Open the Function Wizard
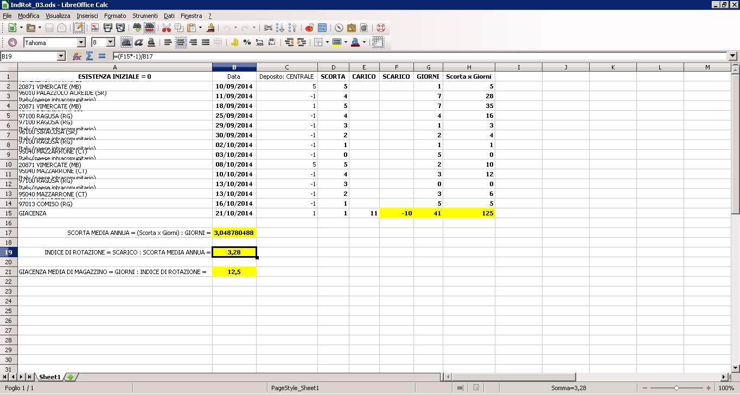Screen dimensions: 740x395 point(77,56)
